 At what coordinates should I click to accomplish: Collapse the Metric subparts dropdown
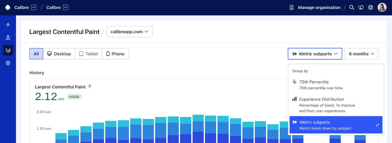315,54
